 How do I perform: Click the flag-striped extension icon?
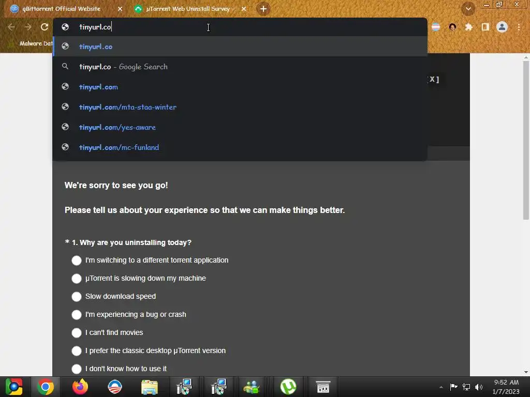tap(436, 27)
